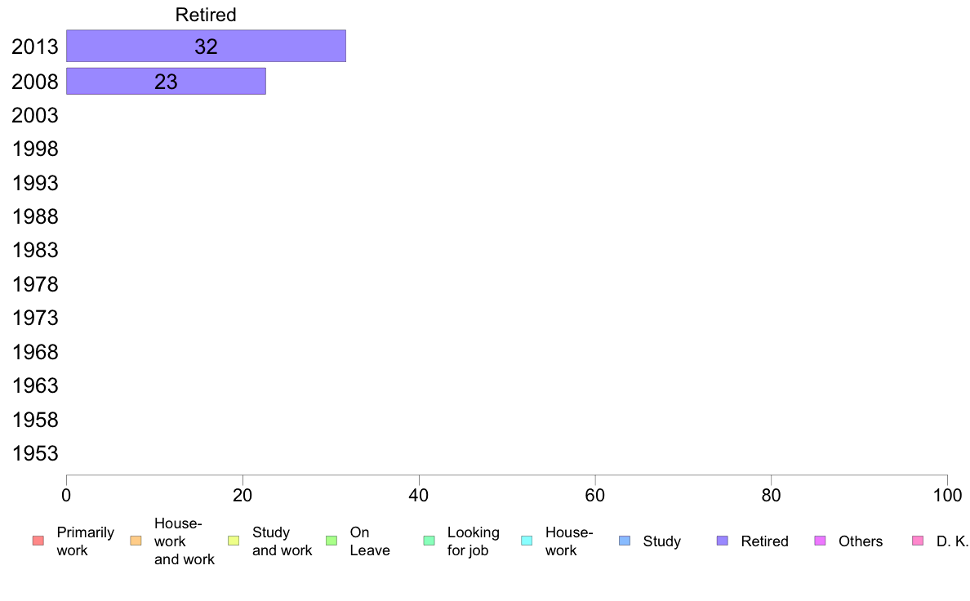Select the On Leave green swatch
The height and width of the screenshot is (601, 970).
click(331, 541)
